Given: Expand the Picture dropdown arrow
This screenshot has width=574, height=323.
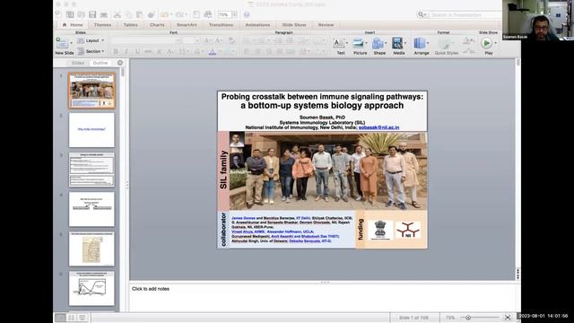Looking at the screenshot, I should point(366,43).
